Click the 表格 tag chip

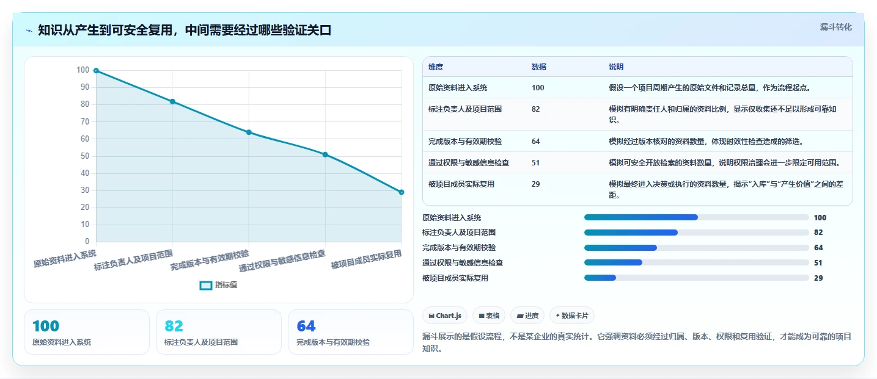click(x=489, y=316)
